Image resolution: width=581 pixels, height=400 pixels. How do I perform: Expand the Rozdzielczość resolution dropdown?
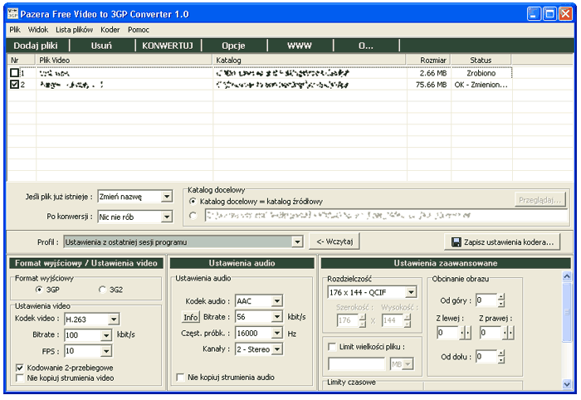coord(411,292)
